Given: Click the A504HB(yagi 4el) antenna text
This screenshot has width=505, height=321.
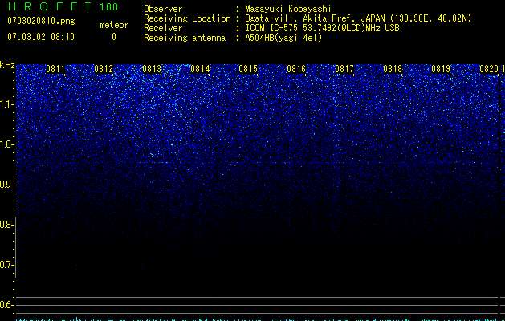Looking at the screenshot, I should pos(283,38).
